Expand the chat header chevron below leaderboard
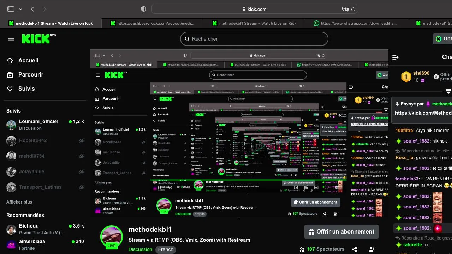Screen dimensions: 452x254 [x=448, y=91]
